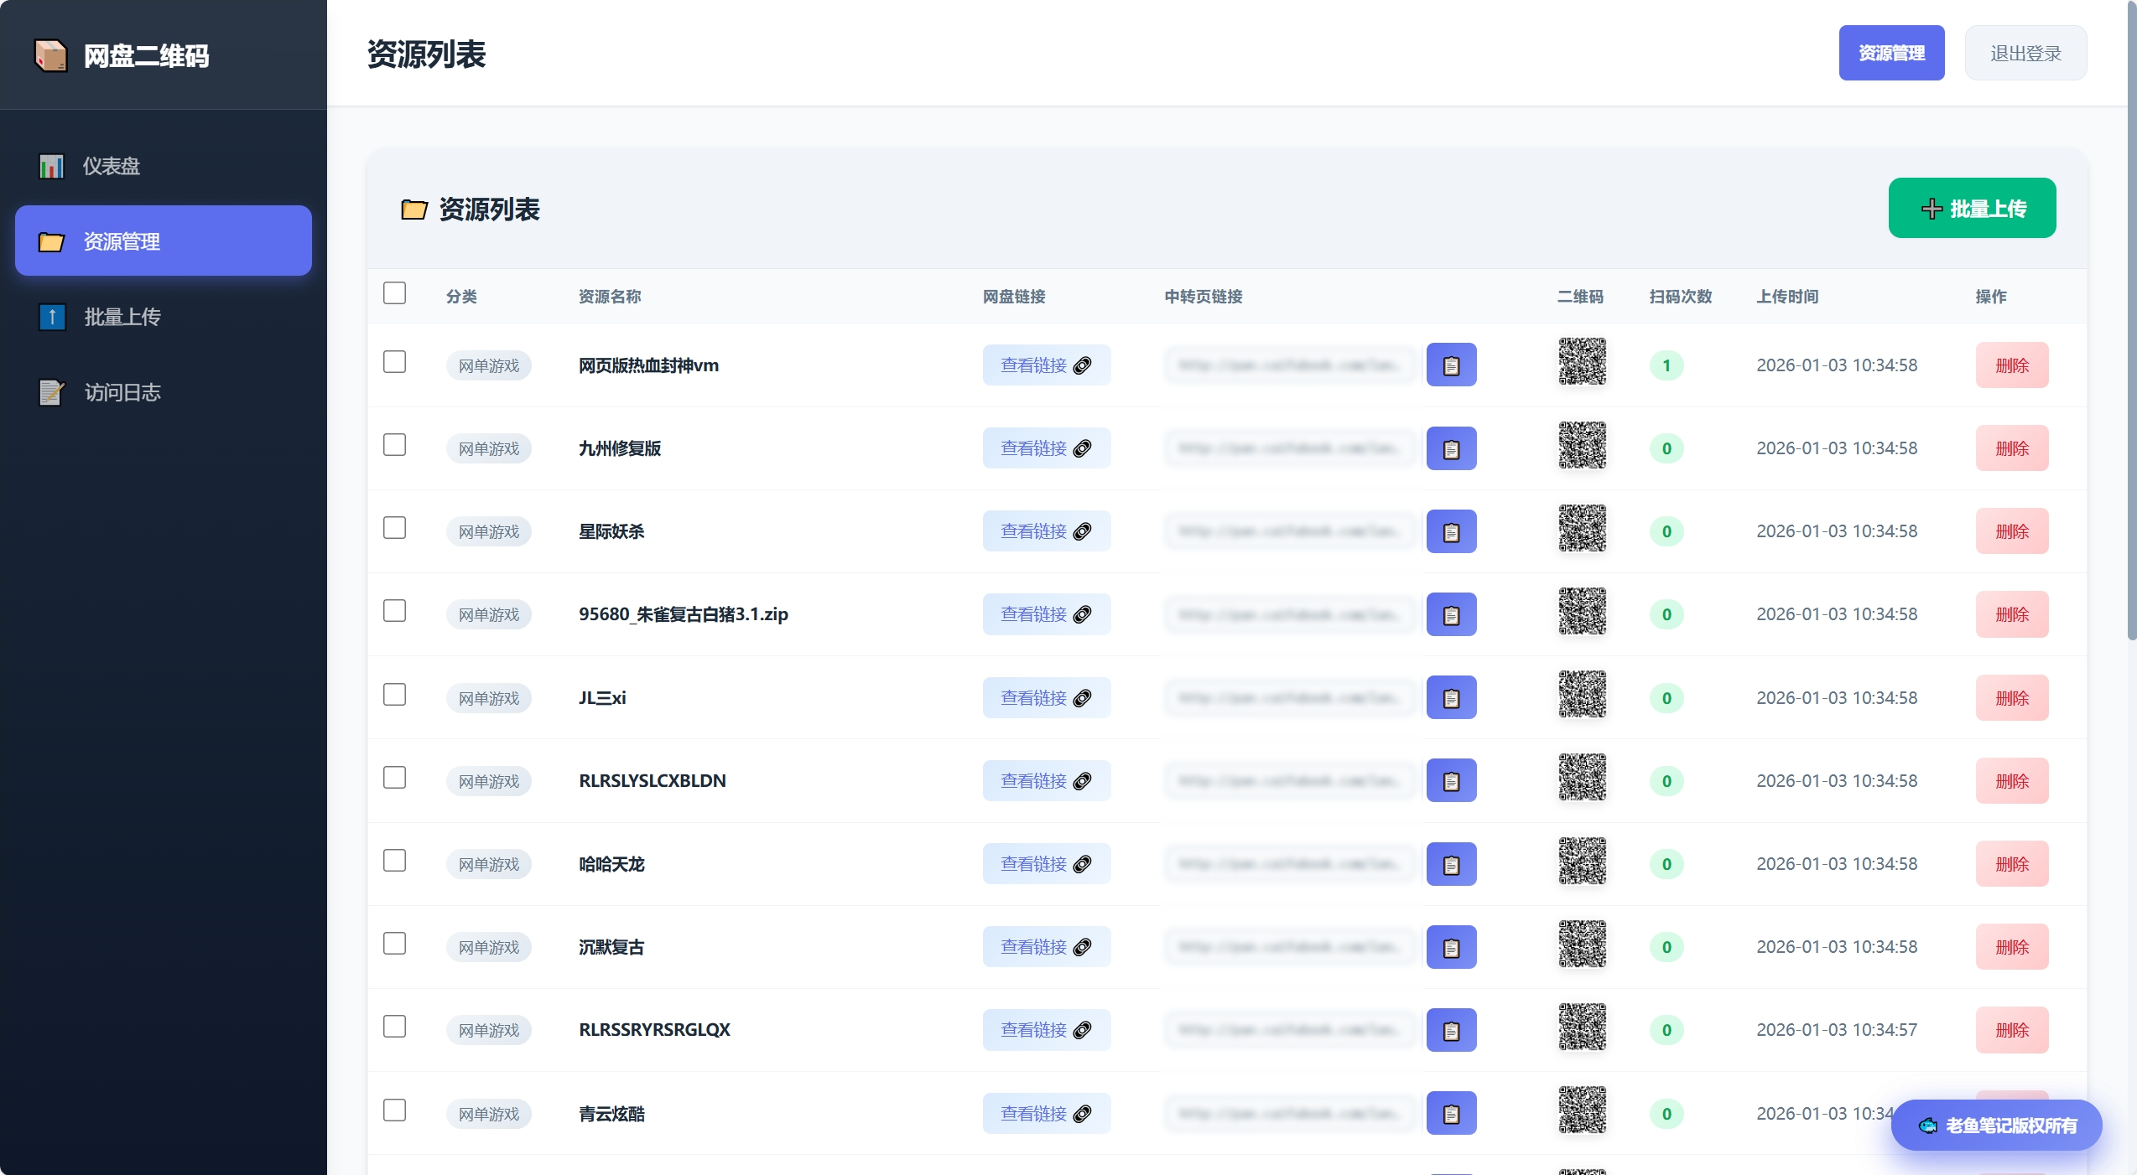Select the checkbox for 沉默复古 row
Screen dimensions: 2137x1175
394,944
